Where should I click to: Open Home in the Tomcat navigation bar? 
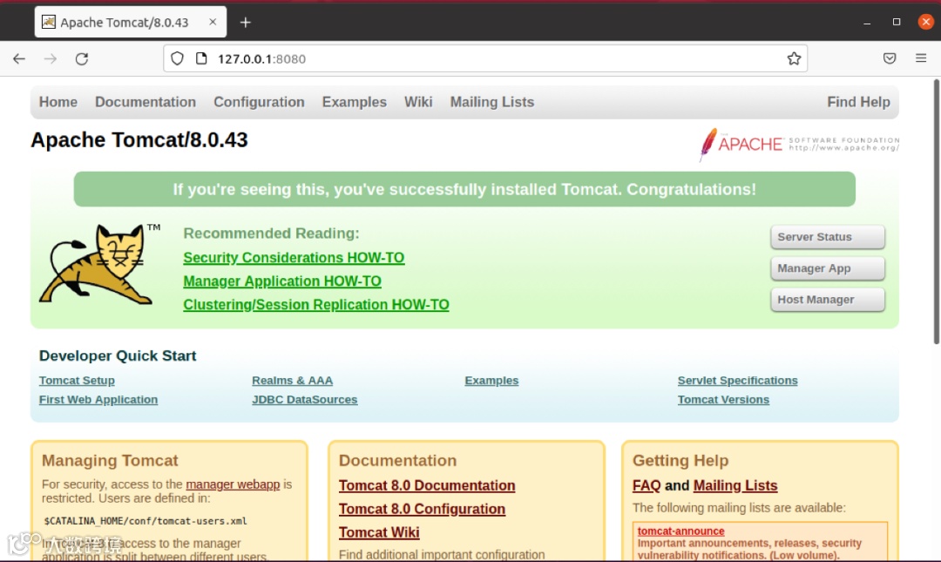pyautogui.click(x=58, y=102)
